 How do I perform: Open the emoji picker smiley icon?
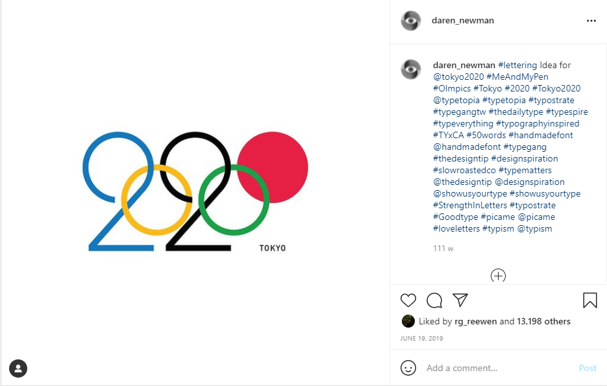click(408, 368)
